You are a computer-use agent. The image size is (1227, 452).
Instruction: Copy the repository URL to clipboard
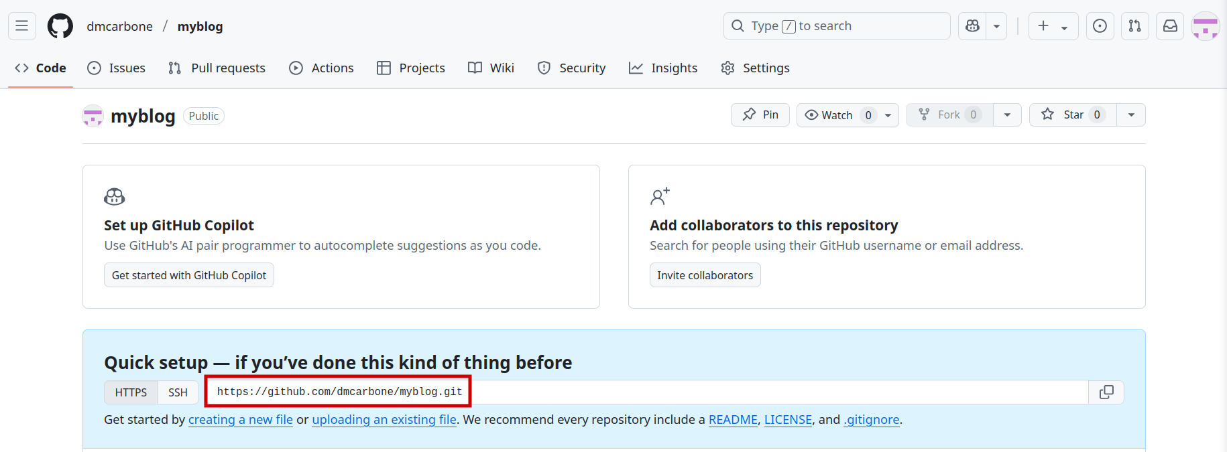point(1106,392)
